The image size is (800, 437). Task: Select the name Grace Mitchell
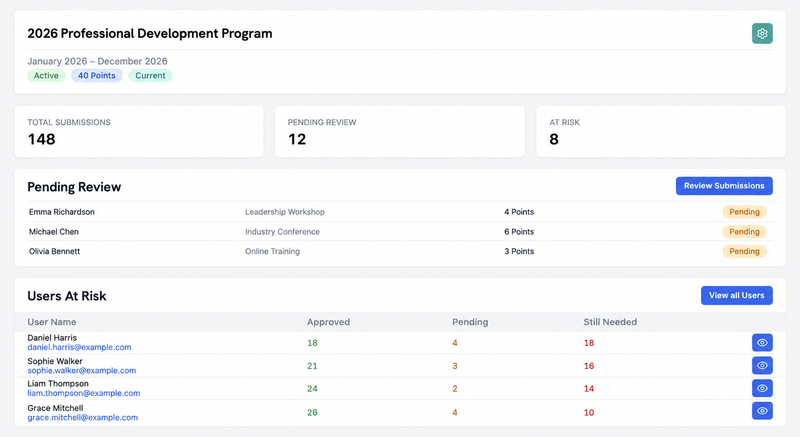(x=55, y=408)
